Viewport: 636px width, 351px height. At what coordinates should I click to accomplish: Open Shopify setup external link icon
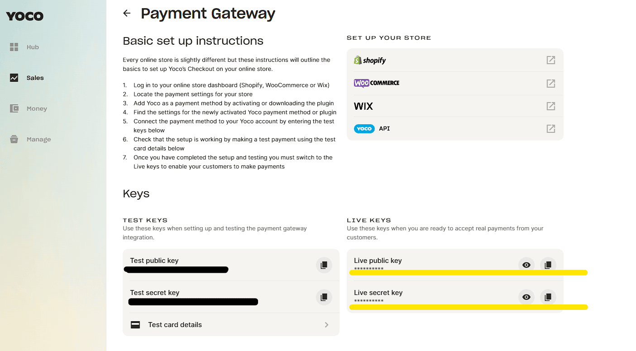(550, 60)
